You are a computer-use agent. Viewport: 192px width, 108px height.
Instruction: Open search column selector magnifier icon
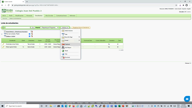[3, 28]
